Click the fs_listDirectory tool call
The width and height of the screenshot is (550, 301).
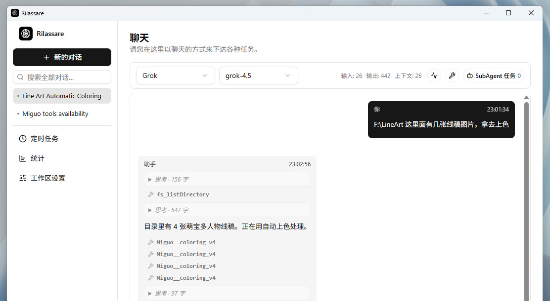pos(183,194)
